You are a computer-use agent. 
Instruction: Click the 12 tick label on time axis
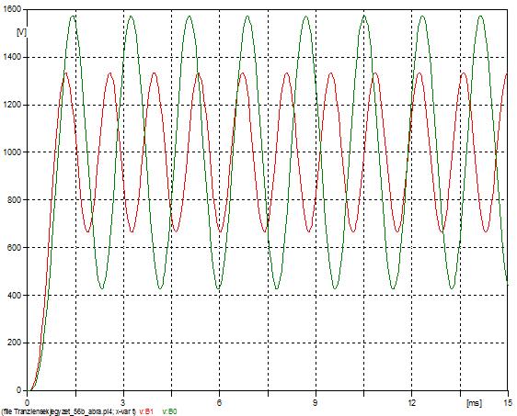coord(411,402)
